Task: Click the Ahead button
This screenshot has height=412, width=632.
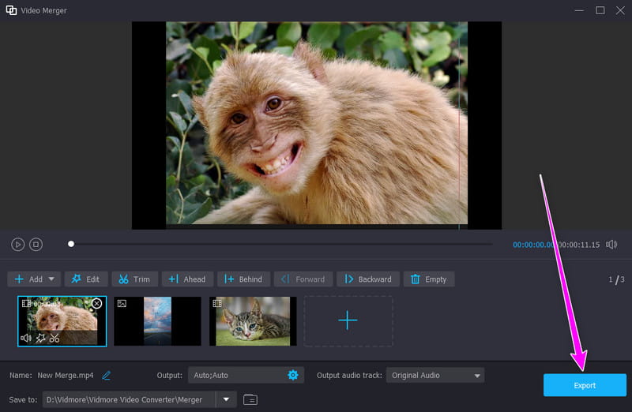Action: tap(187, 279)
